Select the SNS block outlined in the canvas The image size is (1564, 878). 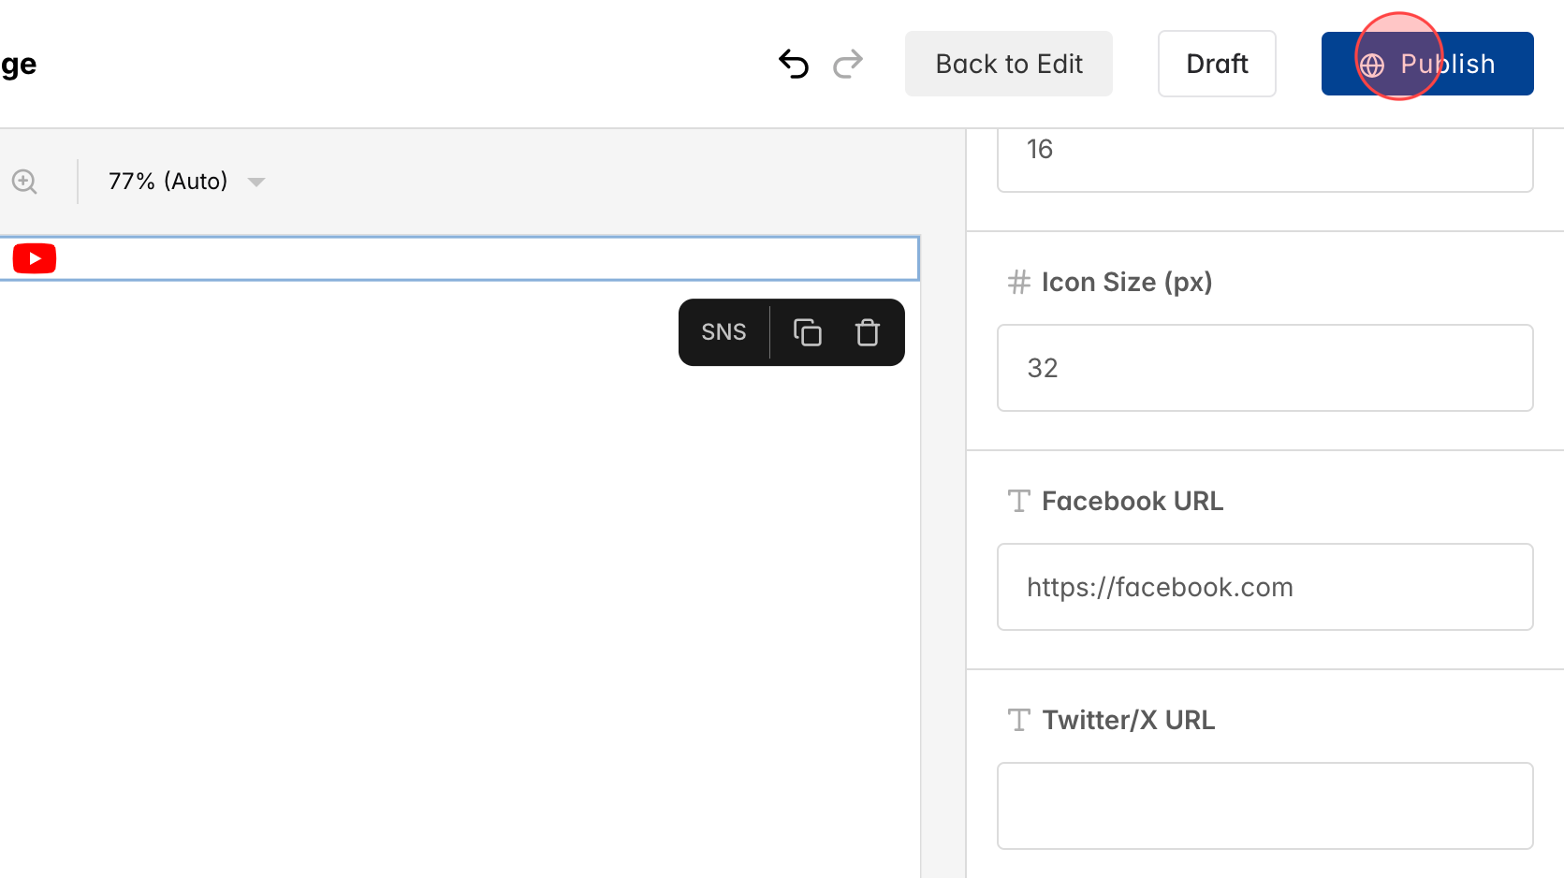click(459, 258)
